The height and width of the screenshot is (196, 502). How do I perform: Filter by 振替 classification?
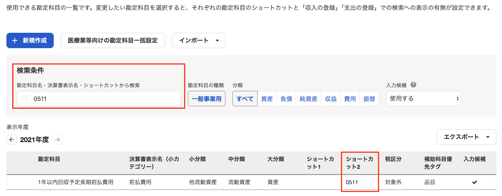(369, 99)
